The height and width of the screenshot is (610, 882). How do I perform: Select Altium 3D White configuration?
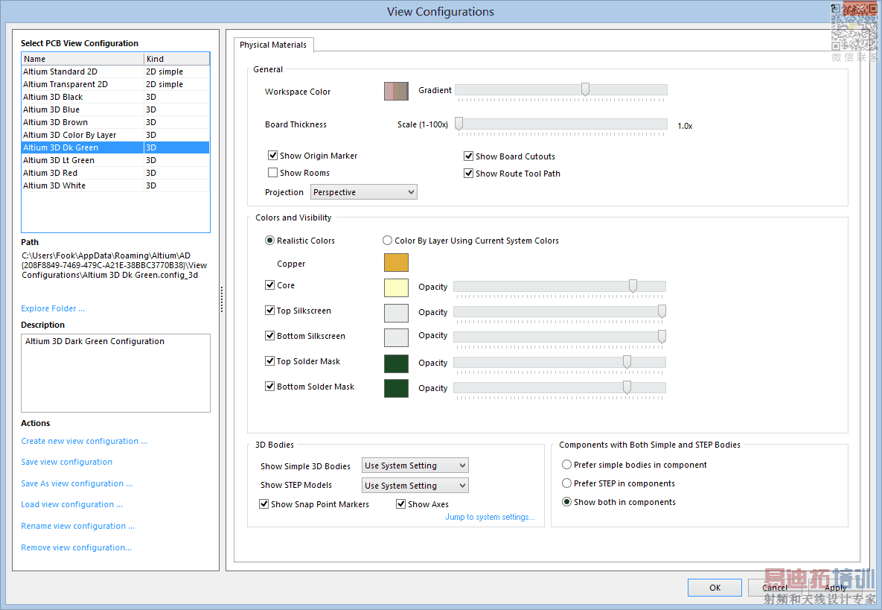coord(115,185)
